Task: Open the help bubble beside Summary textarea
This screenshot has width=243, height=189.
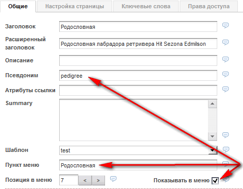Action: pyautogui.click(x=225, y=135)
